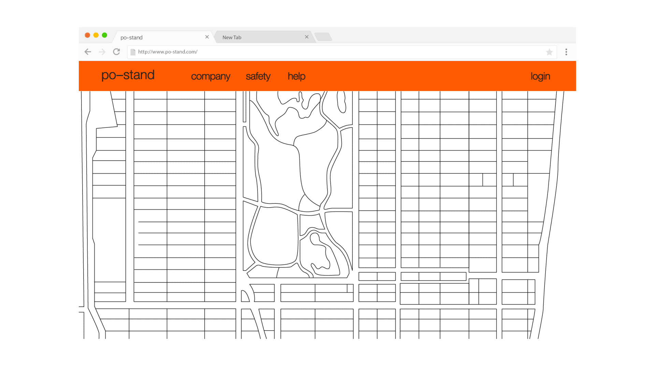Image resolution: width=655 pixels, height=368 pixels.
Task: Click the login link
Action: (x=540, y=76)
